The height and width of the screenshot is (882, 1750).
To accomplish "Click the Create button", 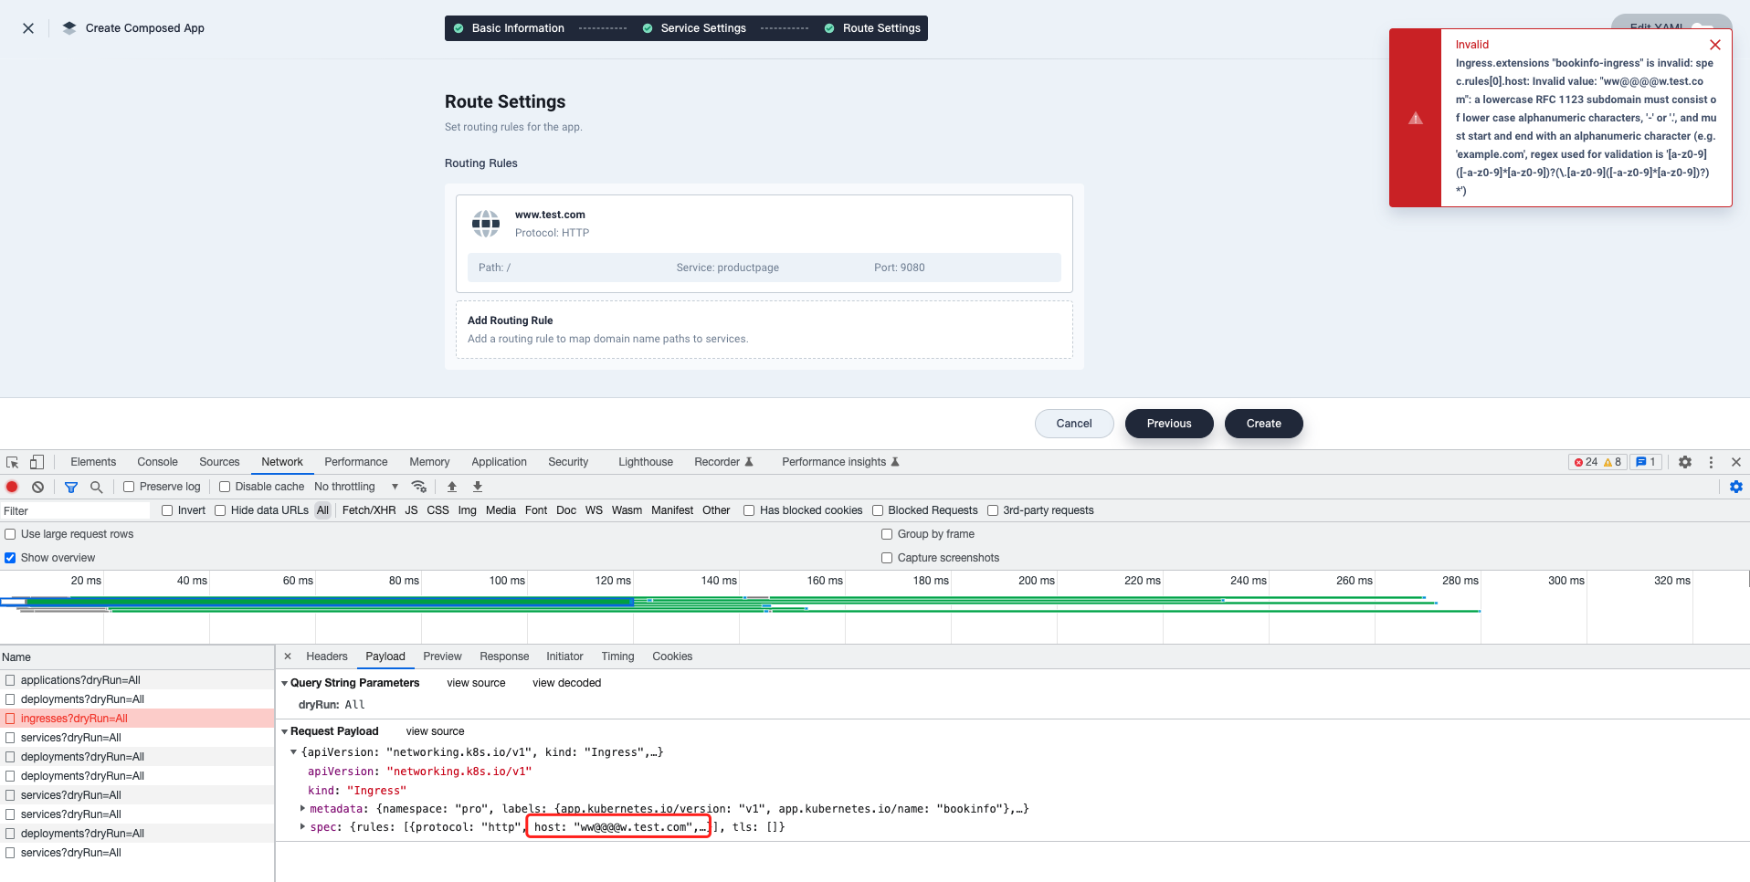I will point(1263,423).
